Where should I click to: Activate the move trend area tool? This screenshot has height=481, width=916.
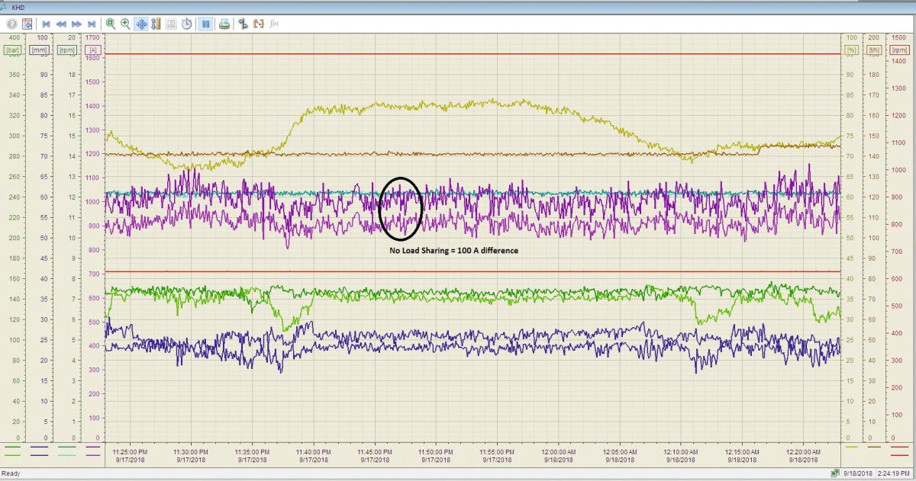click(141, 24)
